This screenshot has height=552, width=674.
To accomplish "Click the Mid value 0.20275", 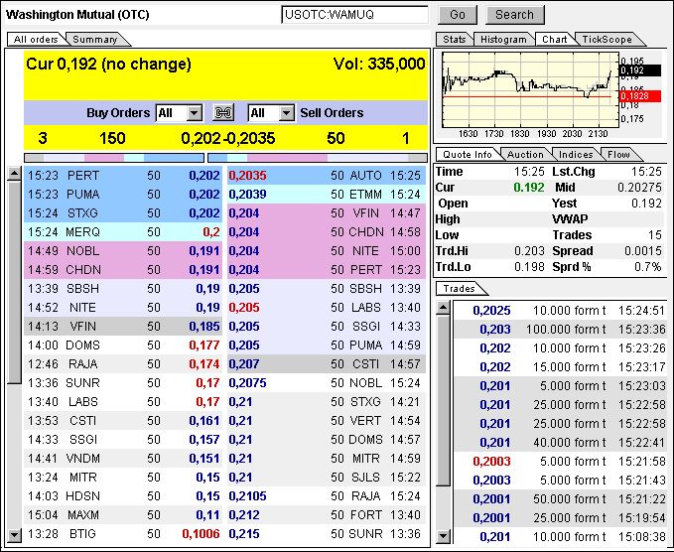I will click(639, 188).
